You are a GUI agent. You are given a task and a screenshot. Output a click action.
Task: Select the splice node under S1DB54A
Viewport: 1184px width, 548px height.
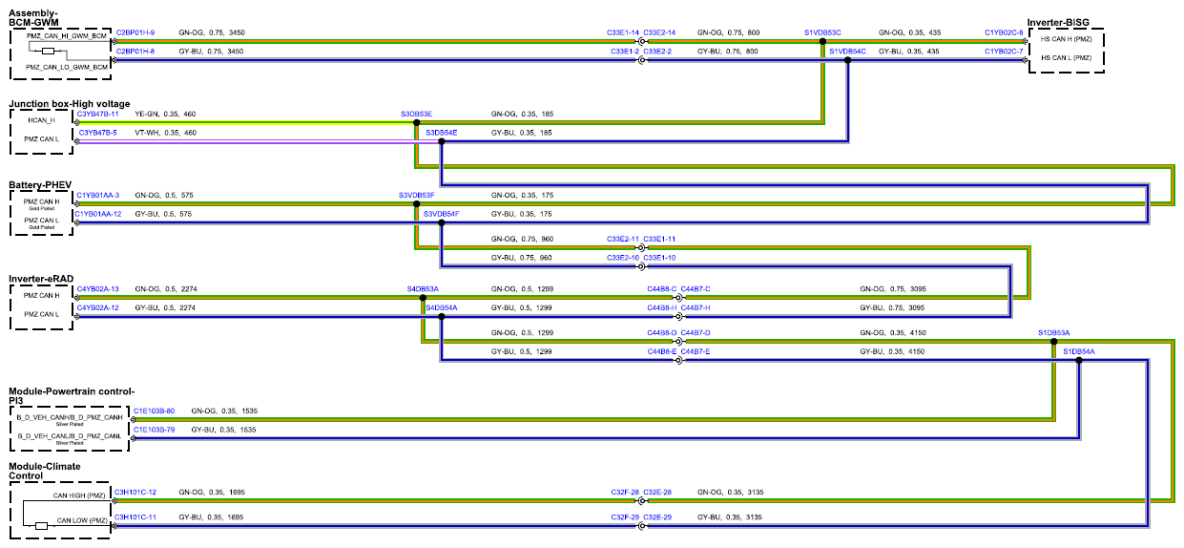pyautogui.click(x=1079, y=360)
